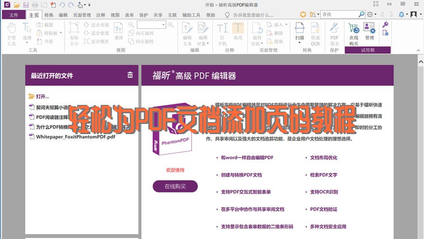Viewport: 424px width, 239px height.
Task: Clear recent files with trash icon
Action: (x=130, y=75)
